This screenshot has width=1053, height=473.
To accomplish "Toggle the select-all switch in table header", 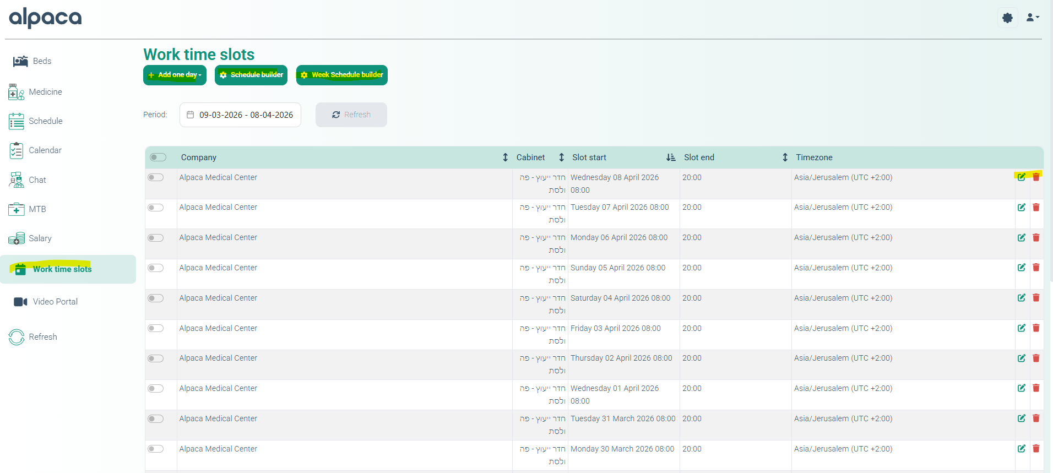I will (158, 157).
